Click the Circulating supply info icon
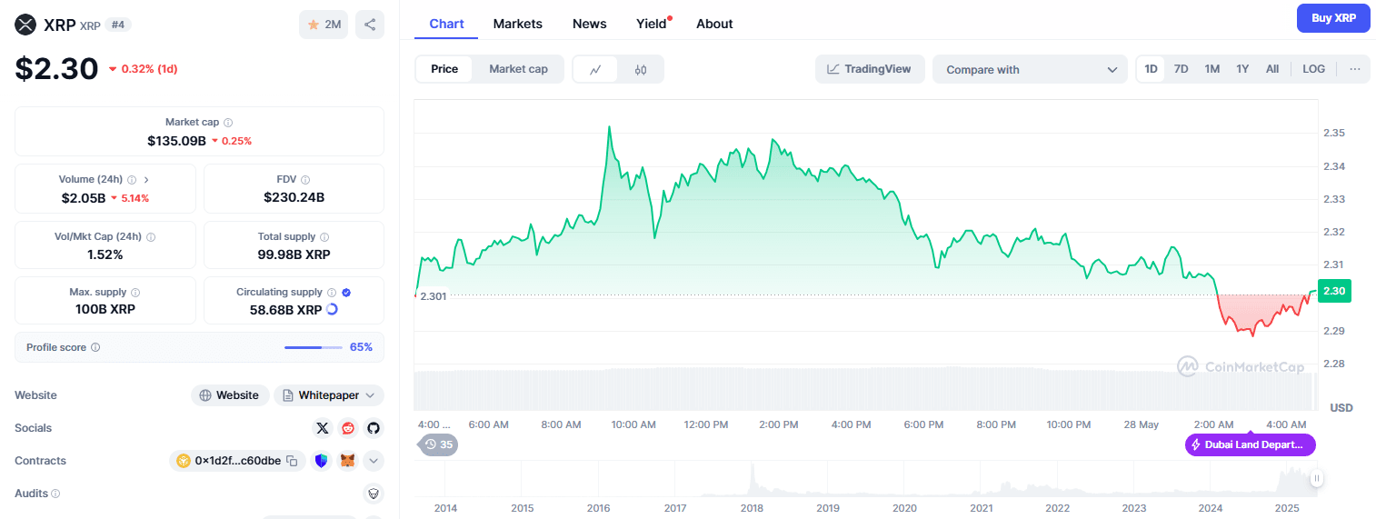 [x=332, y=293]
